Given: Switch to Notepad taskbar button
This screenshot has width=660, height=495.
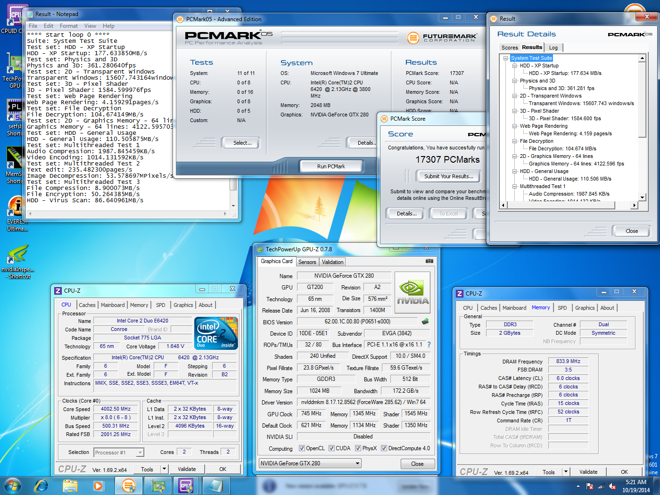Looking at the screenshot, I should [x=215, y=486].
